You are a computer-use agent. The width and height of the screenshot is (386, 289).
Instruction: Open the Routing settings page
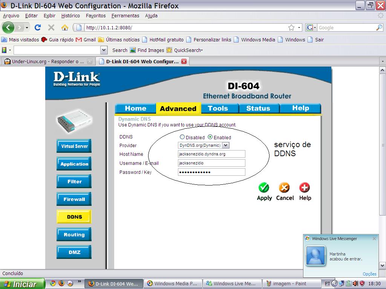pos(74,234)
